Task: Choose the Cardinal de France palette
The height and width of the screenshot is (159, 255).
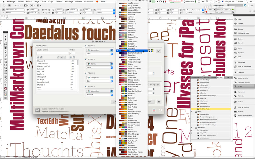Action: coord(132,152)
